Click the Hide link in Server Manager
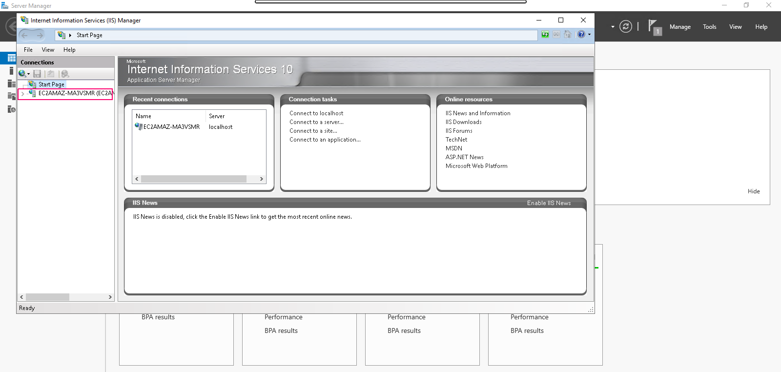This screenshot has height=372, width=781. click(x=754, y=191)
